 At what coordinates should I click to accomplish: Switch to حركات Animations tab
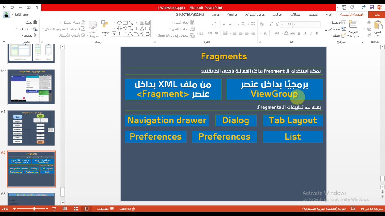click(x=277, y=15)
